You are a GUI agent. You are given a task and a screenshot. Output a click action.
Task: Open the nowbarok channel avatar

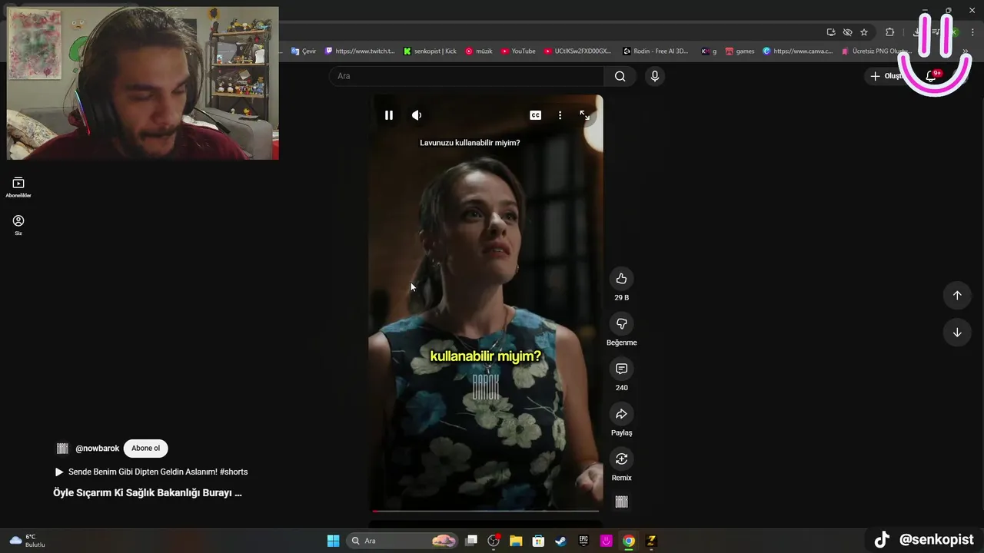62,449
